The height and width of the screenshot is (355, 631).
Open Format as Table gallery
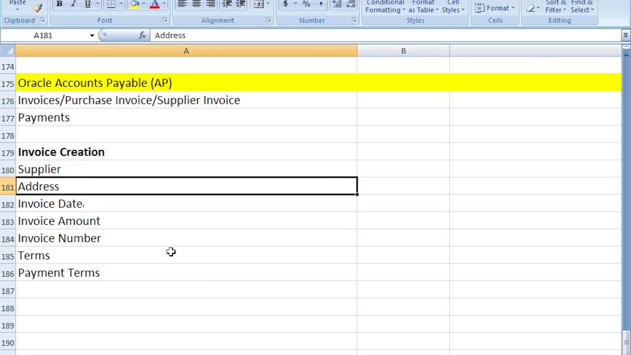click(x=423, y=6)
